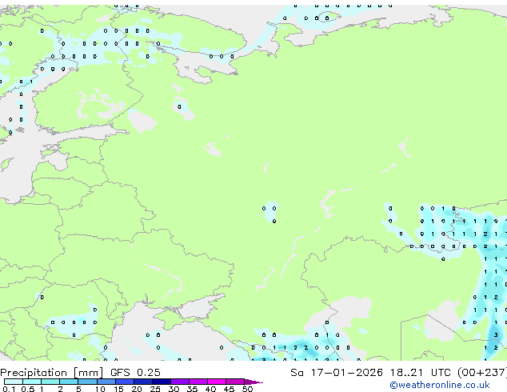Click the '50' legend scale value
Screen dimensions: 507x392
coord(247,389)
